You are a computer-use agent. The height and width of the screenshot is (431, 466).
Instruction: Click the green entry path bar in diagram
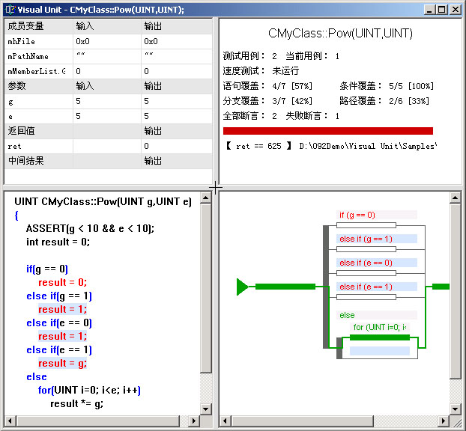(x=285, y=287)
